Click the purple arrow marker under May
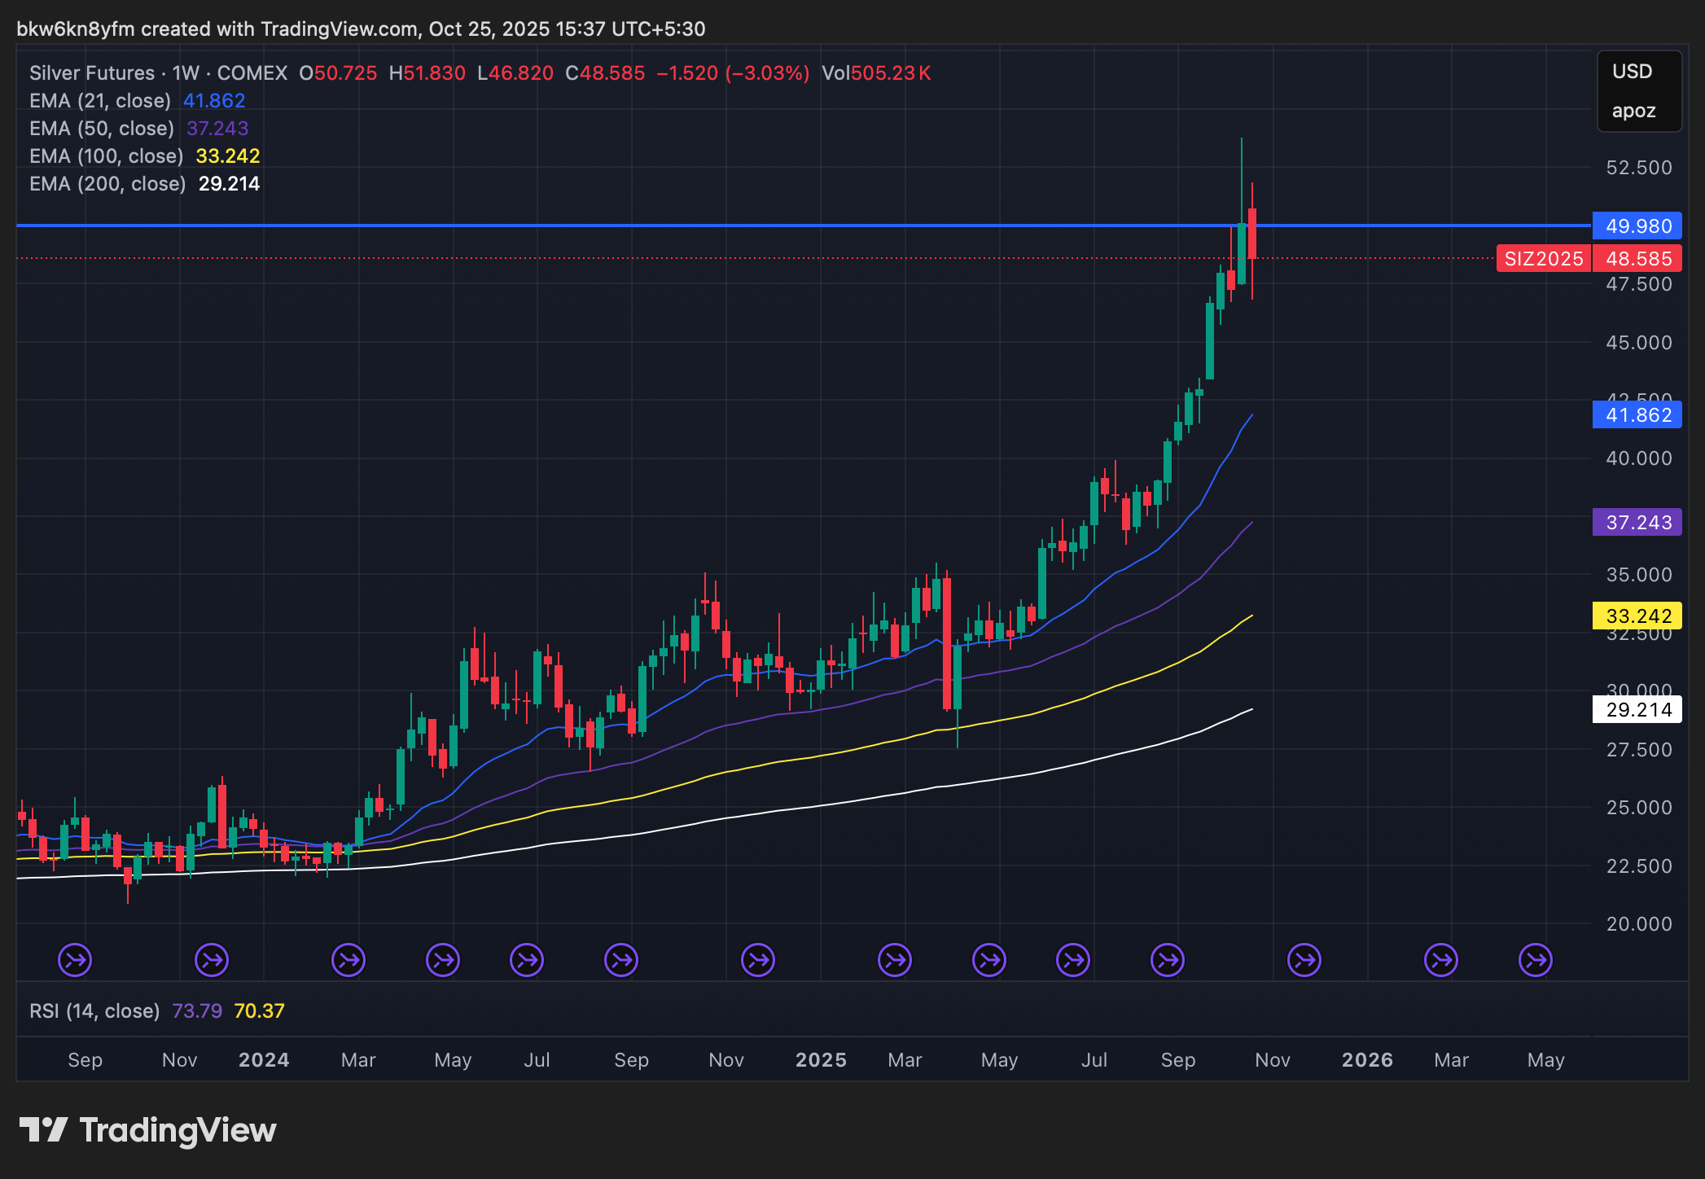This screenshot has height=1179, width=1705. [x=442, y=960]
